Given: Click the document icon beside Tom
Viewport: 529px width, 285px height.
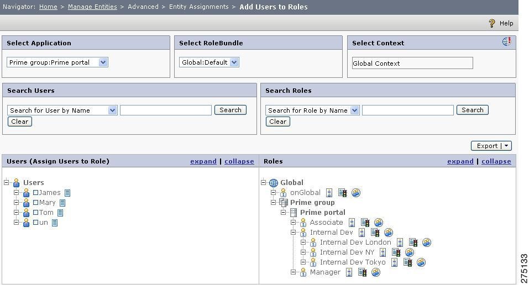Looking at the screenshot, I should [60, 213].
